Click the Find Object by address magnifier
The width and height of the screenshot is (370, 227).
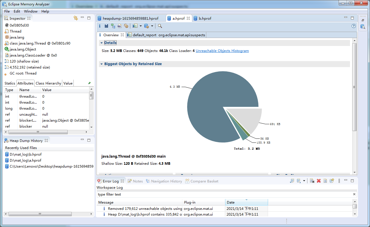[160, 26]
